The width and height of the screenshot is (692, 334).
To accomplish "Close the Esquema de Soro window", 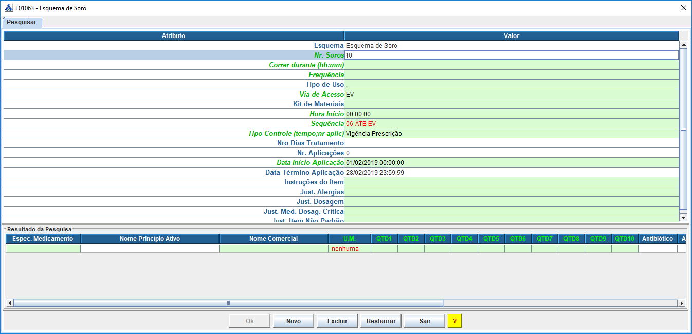I will coord(683,8).
